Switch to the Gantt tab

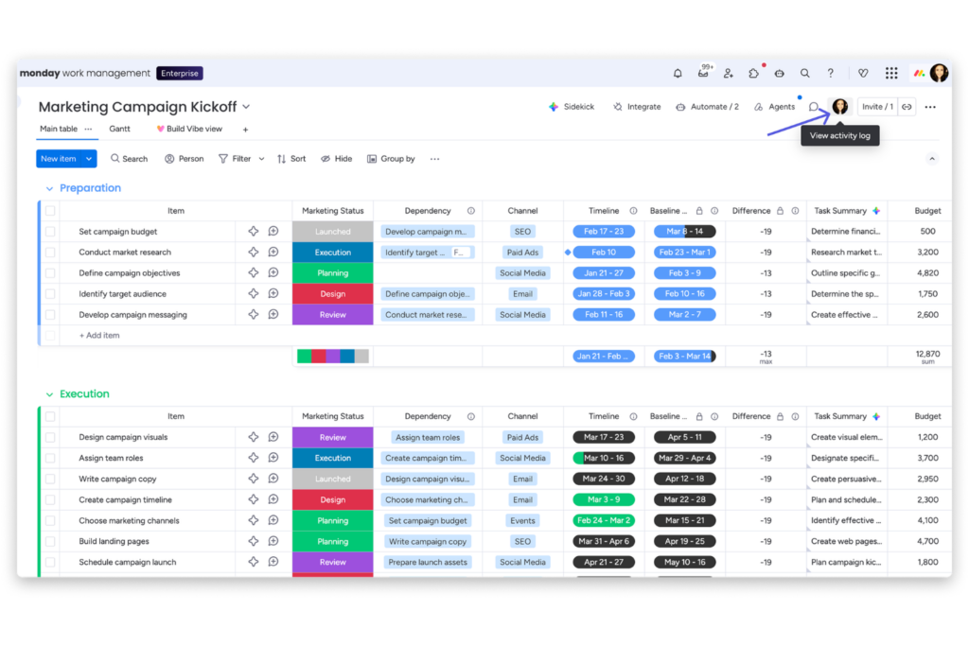[120, 129]
